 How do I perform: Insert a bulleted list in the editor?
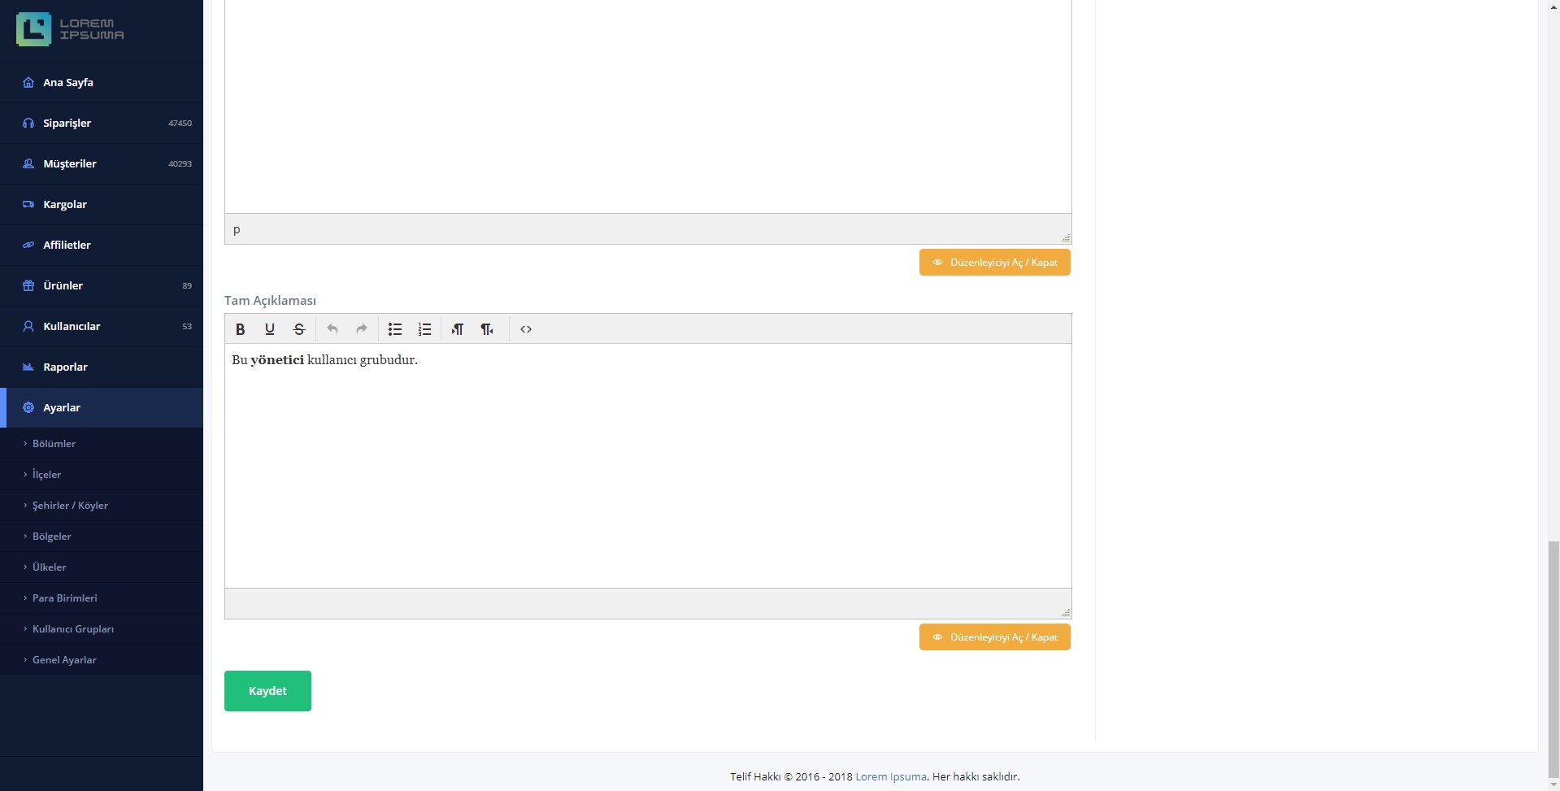point(395,329)
